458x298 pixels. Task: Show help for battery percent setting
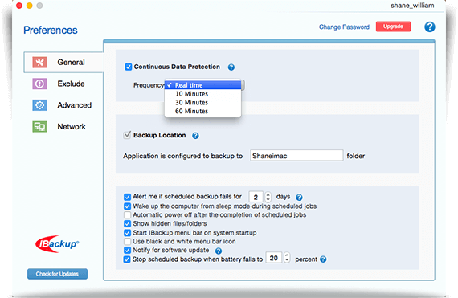(x=323, y=259)
